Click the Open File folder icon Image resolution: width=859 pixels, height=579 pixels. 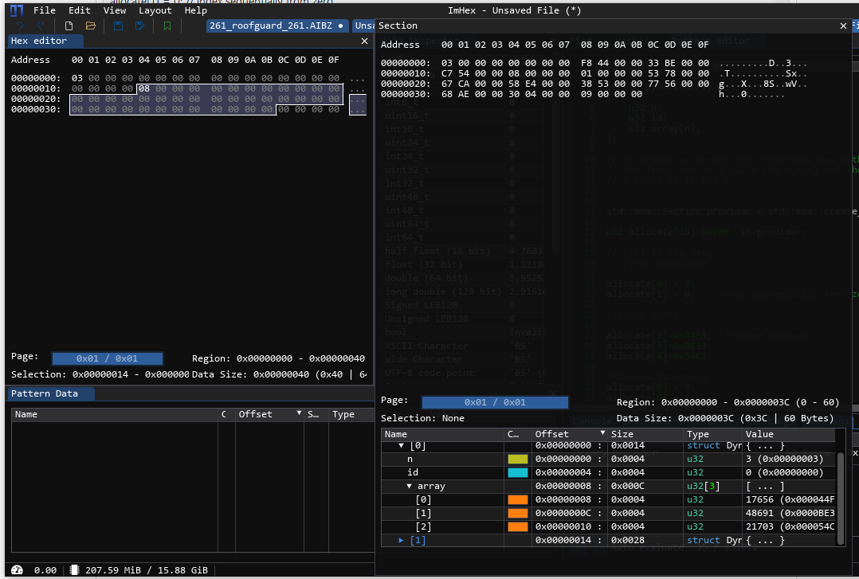click(90, 25)
